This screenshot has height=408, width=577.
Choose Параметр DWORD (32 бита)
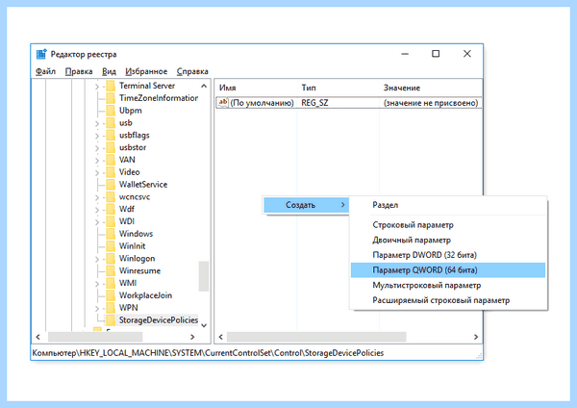(x=448, y=255)
